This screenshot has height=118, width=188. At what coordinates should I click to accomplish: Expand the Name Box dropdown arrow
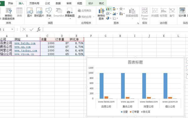tap(12, 29)
